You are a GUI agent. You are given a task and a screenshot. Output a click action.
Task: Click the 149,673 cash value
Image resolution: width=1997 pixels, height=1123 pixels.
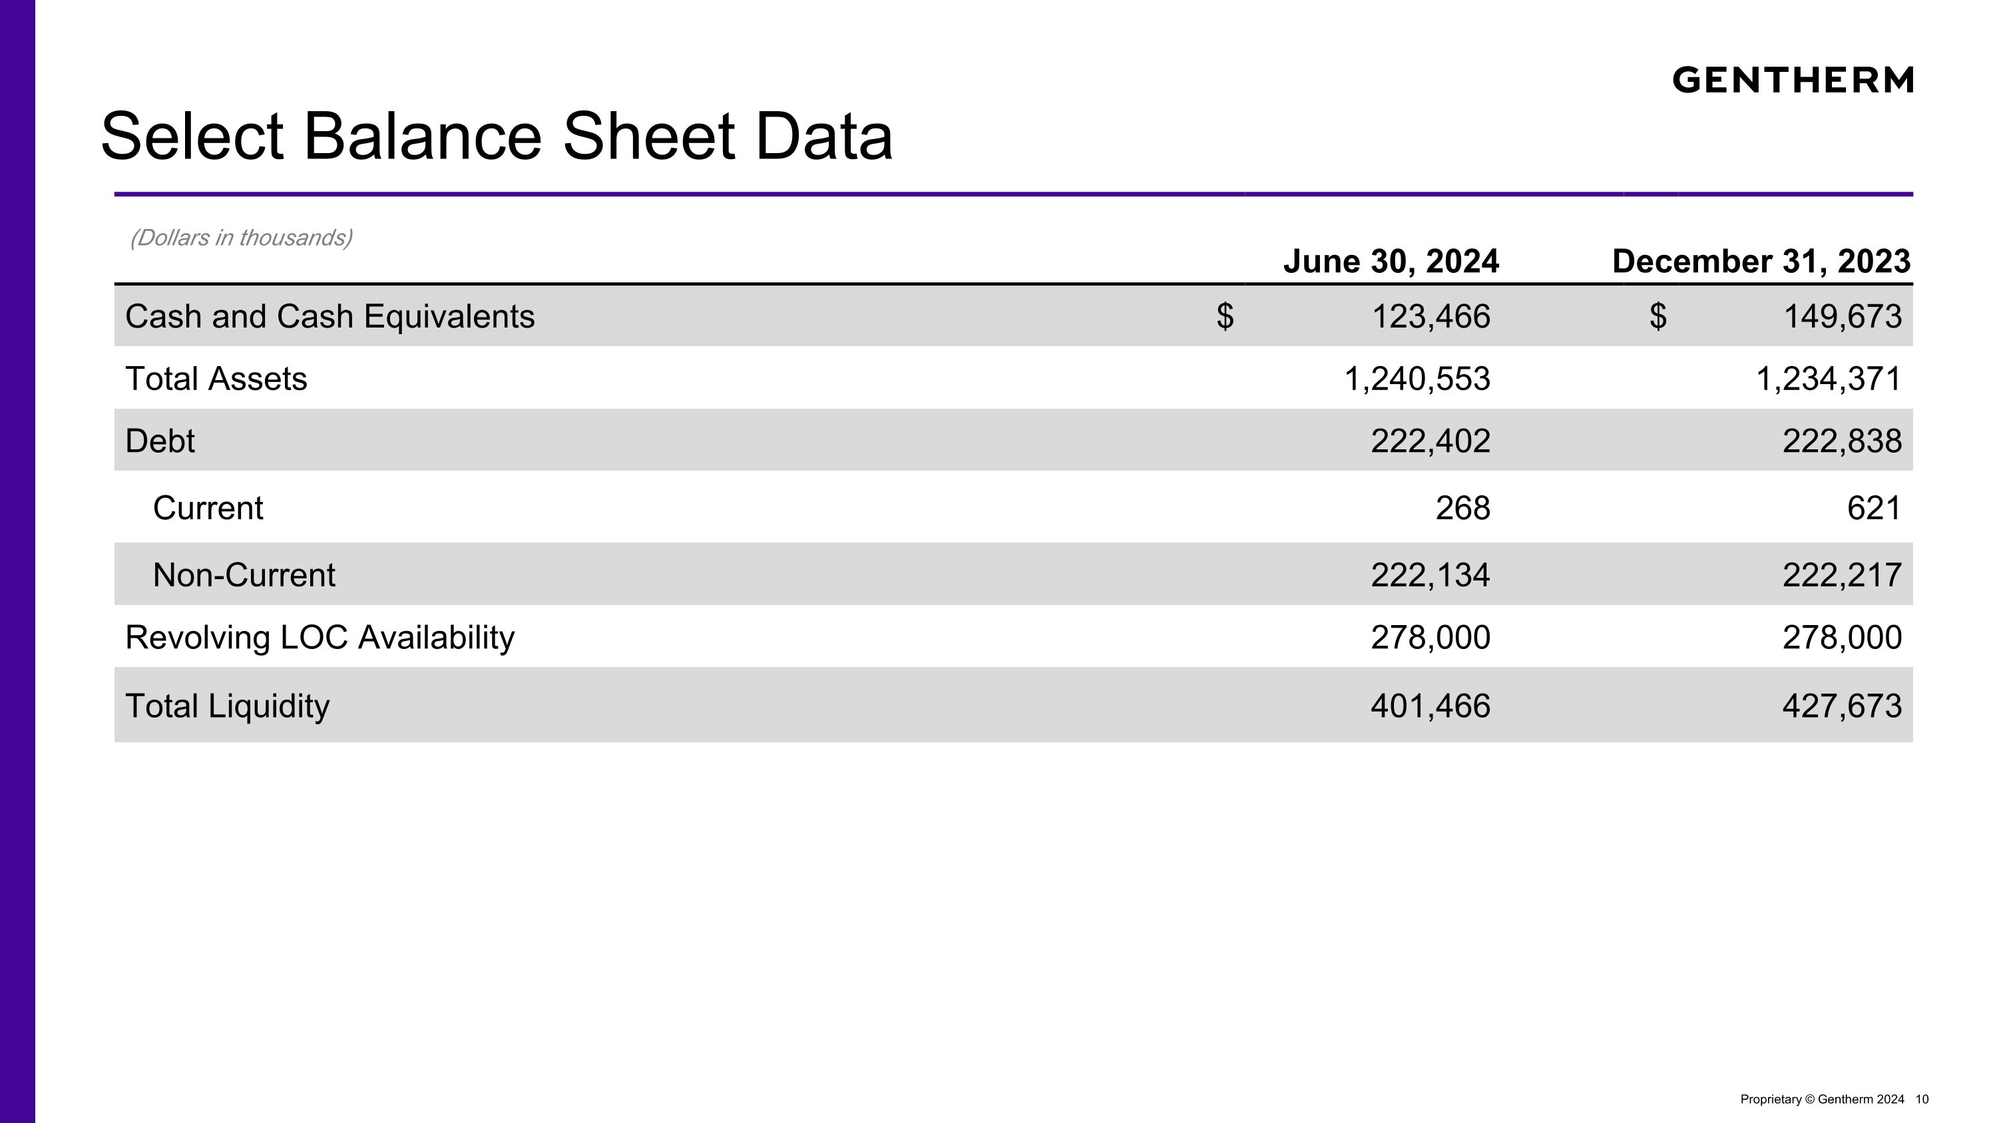coord(1843,316)
